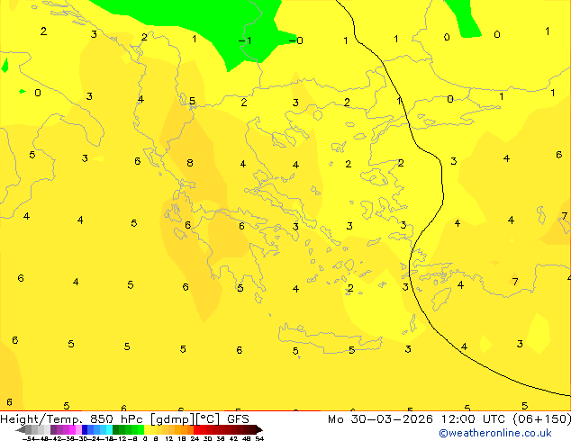
Task: Pick the cyan legend swatch
Action: pos(109,429)
